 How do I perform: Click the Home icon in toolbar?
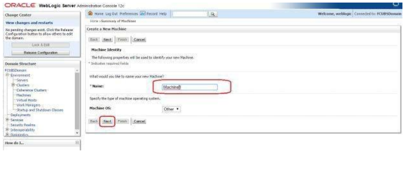[90, 14]
